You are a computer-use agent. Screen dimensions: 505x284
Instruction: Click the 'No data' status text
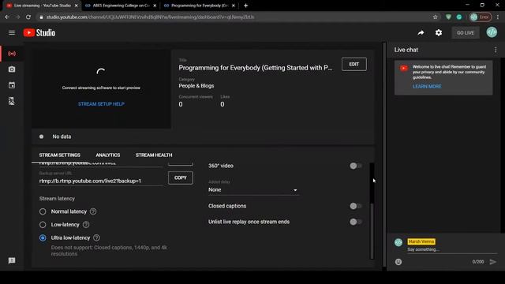[62, 136]
